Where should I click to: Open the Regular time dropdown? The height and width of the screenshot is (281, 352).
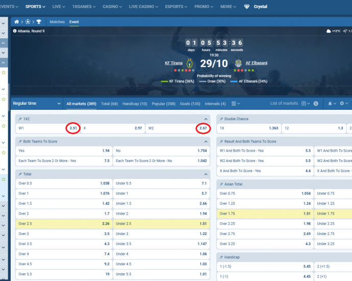pyautogui.click(x=37, y=103)
